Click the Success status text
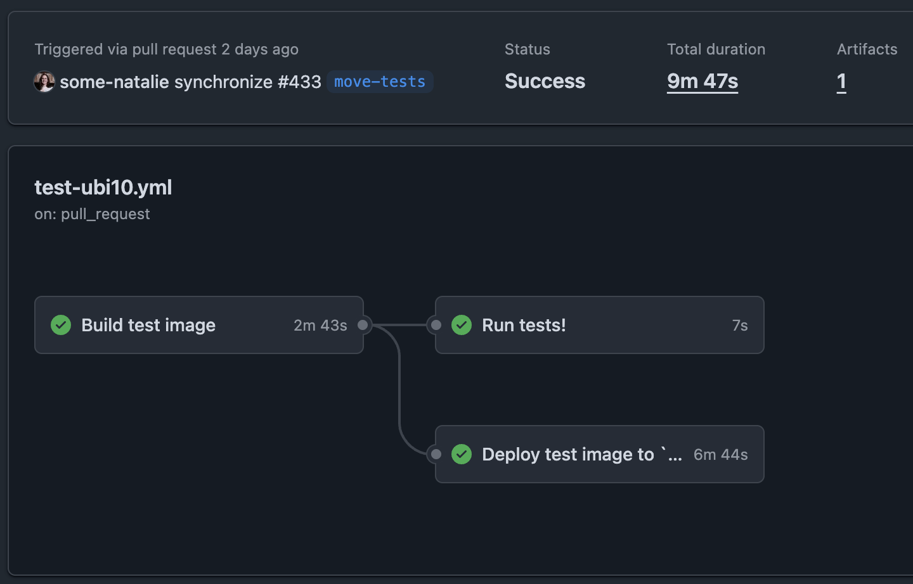The image size is (913, 584). [x=545, y=81]
